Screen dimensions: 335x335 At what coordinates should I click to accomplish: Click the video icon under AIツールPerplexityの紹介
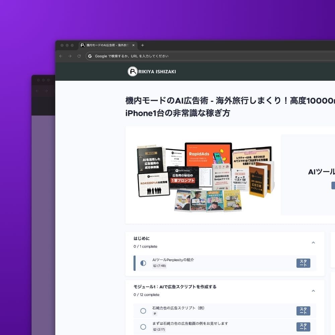155,266
